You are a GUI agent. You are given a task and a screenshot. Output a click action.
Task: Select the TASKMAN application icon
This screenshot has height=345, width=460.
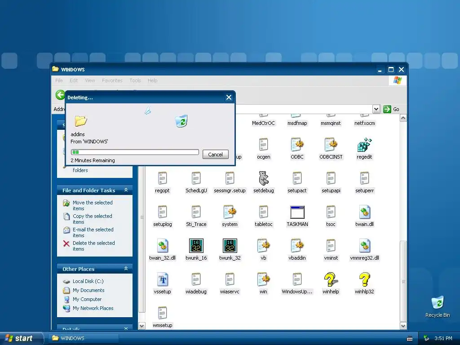[297, 212]
